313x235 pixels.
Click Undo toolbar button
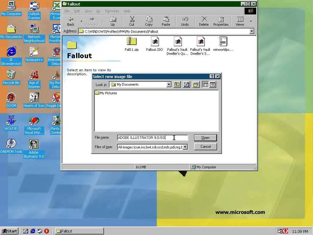(185, 21)
